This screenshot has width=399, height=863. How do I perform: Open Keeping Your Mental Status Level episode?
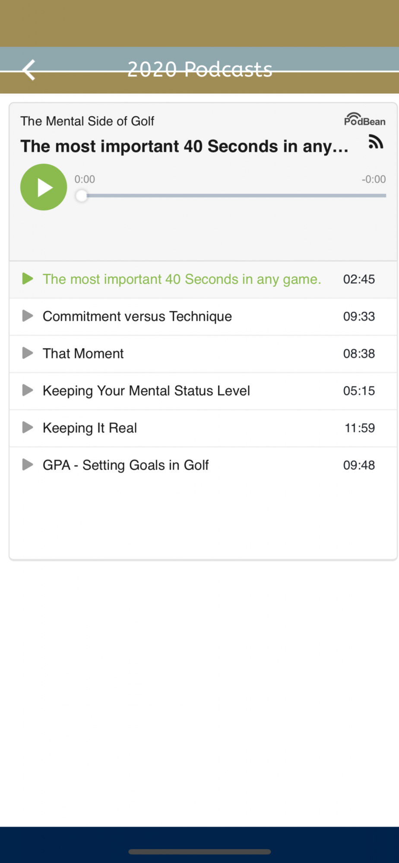[x=146, y=391]
